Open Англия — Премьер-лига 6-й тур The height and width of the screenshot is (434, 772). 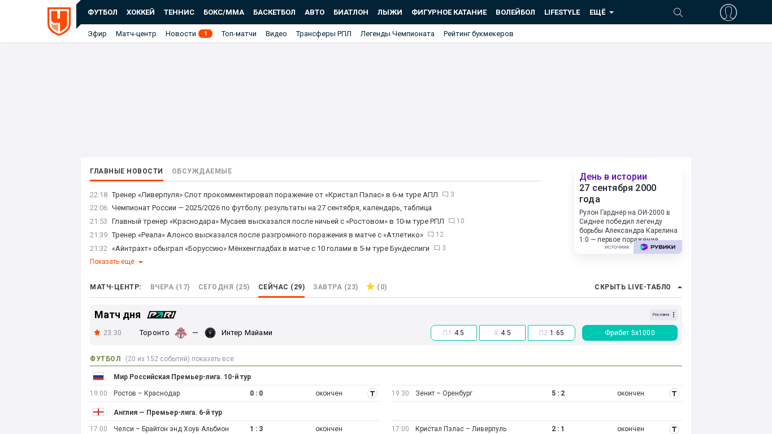(168, 413)
